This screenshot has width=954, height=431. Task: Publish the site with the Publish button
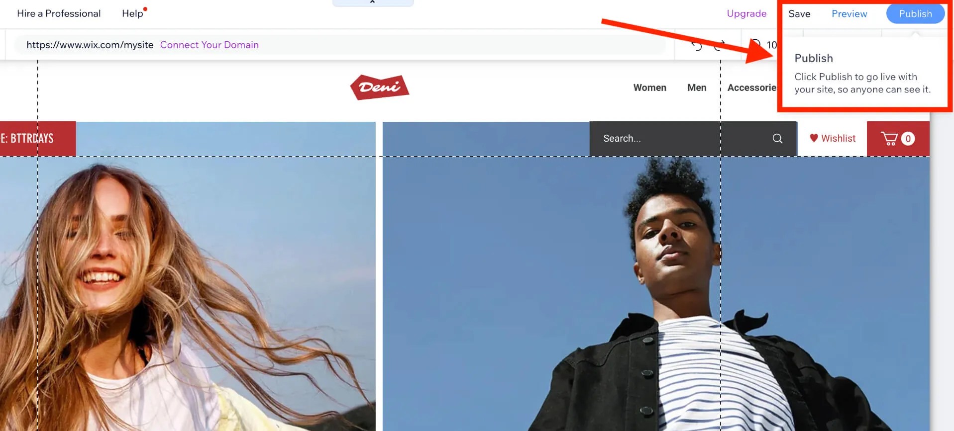pos(915,14)
